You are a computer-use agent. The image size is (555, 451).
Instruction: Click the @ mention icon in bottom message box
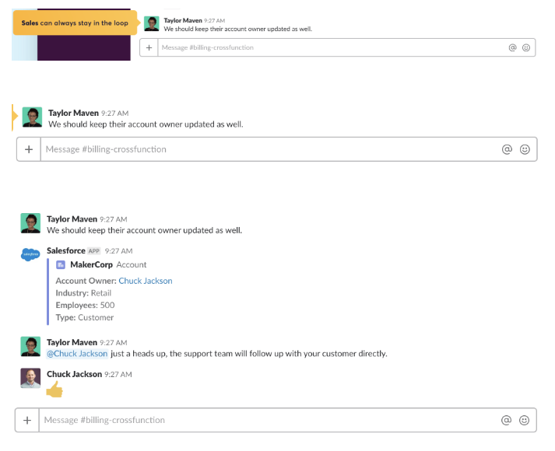506,420
